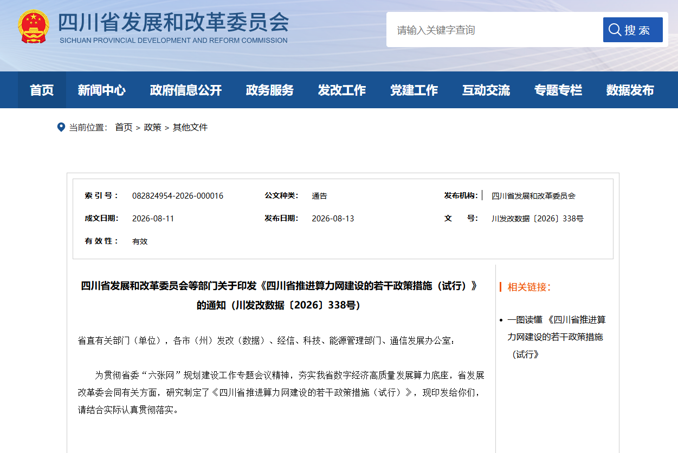Click the 有效性 value 有效
The height and width of the screenshot is (453, 678).
tap(140, 241)
